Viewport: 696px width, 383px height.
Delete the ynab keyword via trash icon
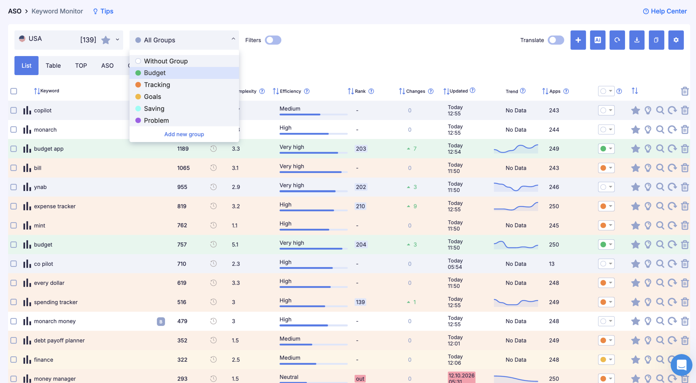point(685,187)
